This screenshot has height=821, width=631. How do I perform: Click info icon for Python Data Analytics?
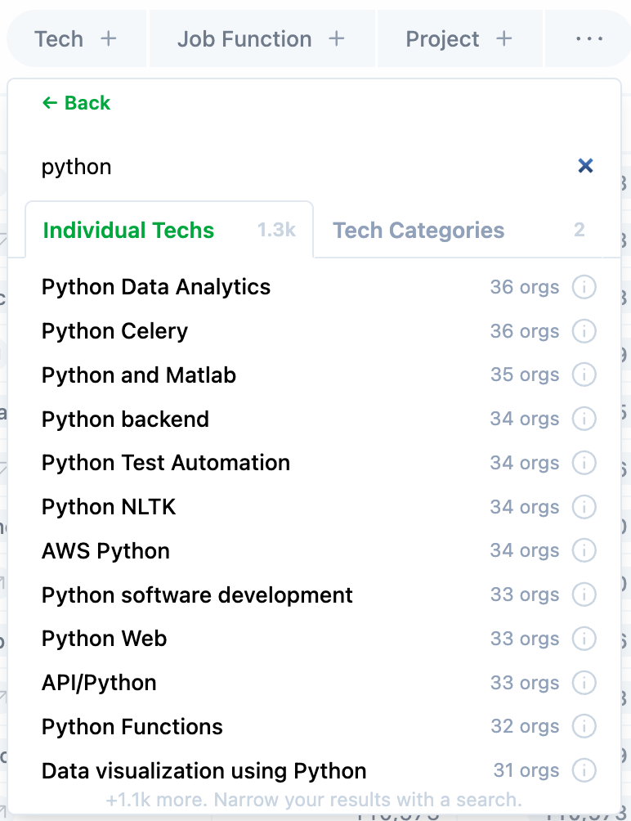pos(584,287)
